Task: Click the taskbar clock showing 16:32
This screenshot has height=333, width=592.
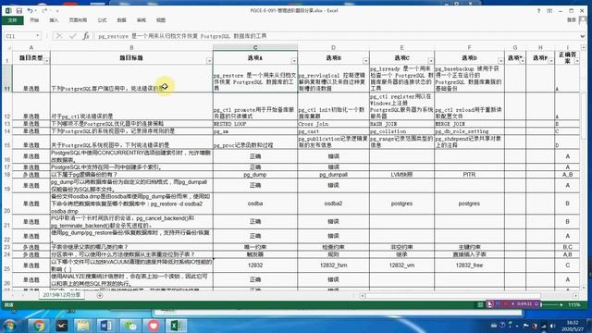Action: point(573,326)
